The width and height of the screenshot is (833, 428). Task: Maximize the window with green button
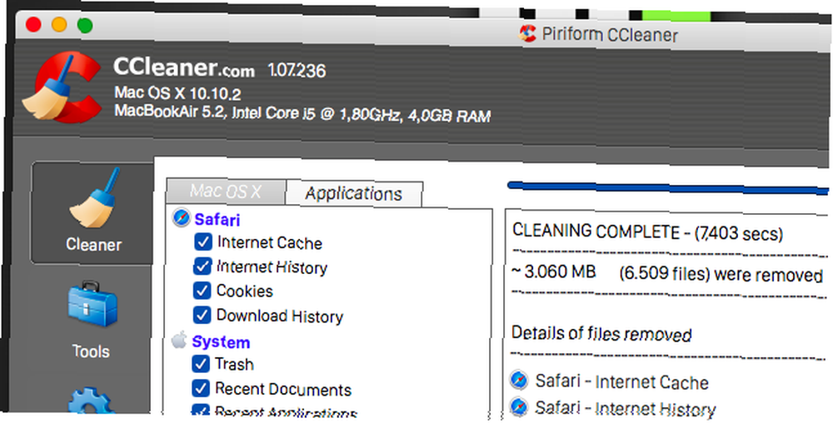85,25
